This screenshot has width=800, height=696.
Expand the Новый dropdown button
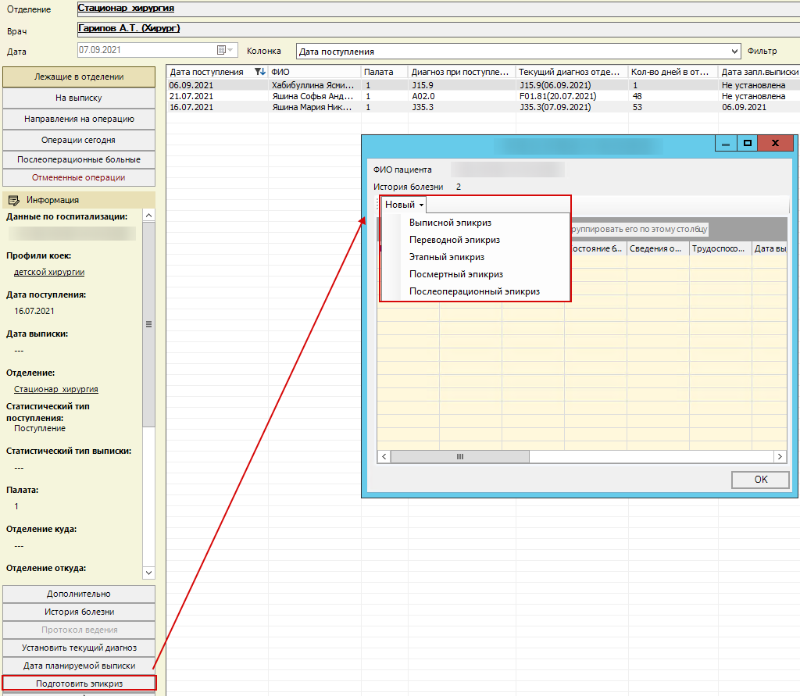pyautogui.click(x=404, y=205)
